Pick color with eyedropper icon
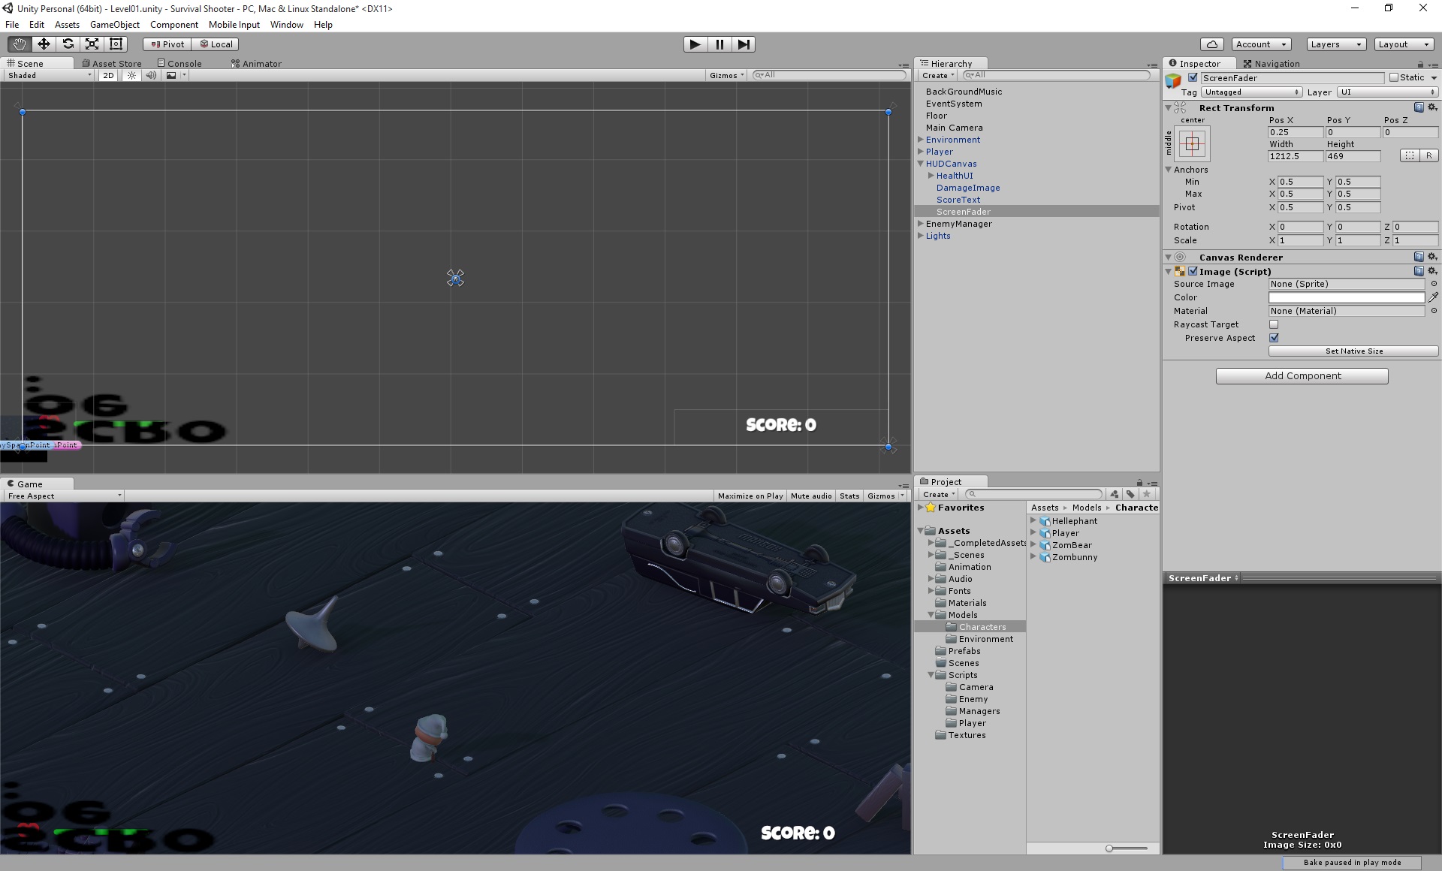The height and width of the screenshot is (871, 1442). (x=1433, y=297)
